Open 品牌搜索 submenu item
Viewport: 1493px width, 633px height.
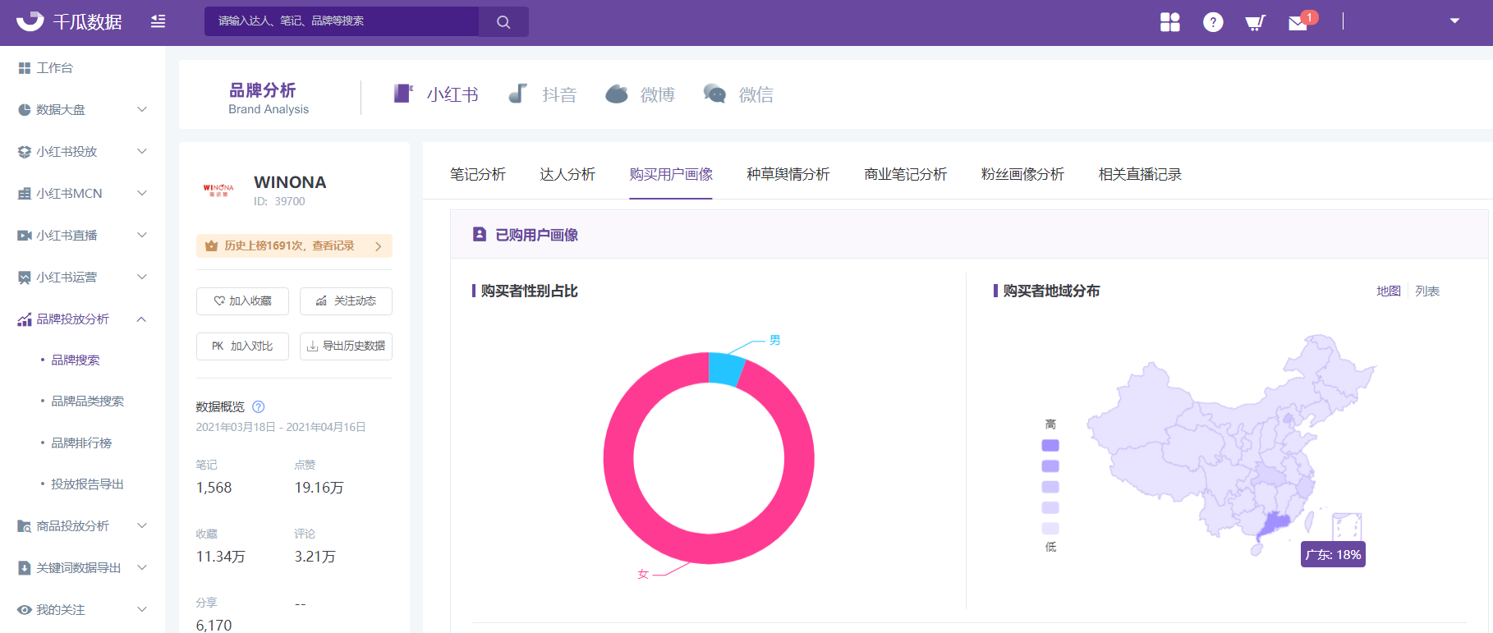(76, 360)
